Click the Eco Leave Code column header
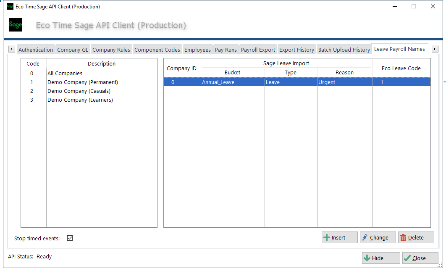Image resolution: width=446 pixels, height=271 pixels. point(401,68)
